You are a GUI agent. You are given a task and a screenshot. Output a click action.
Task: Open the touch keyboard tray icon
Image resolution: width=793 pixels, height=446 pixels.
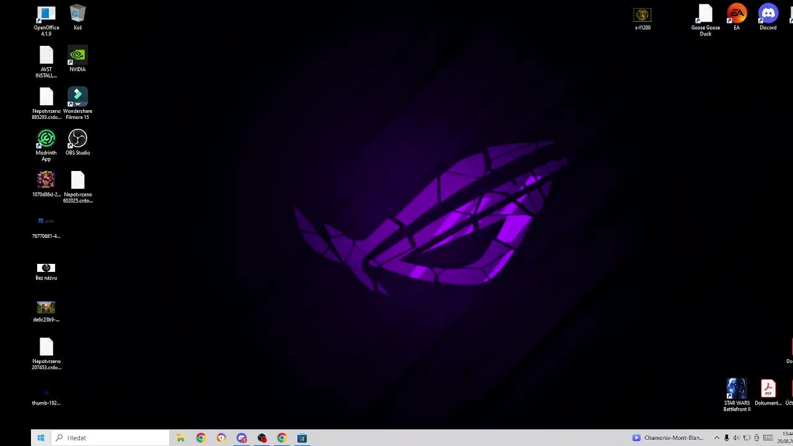point(767,438)
